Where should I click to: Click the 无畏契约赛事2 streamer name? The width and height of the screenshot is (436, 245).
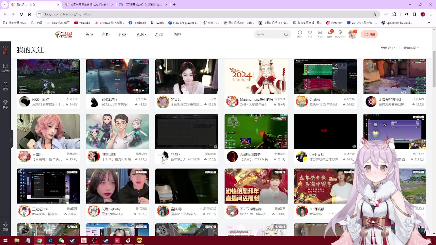pyautogui.click(x=390, y=100)
